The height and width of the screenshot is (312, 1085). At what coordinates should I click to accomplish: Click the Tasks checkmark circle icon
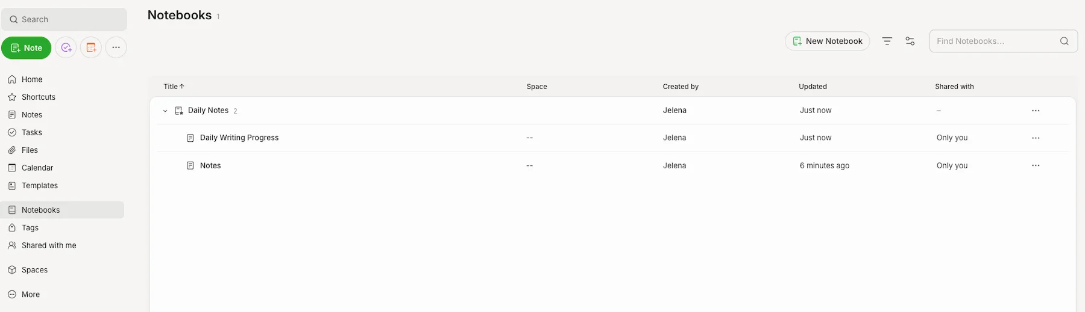pyautogui.click(x=12, y=132)
